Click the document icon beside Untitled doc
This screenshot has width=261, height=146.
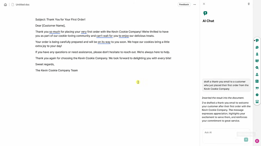click(13, 5)
